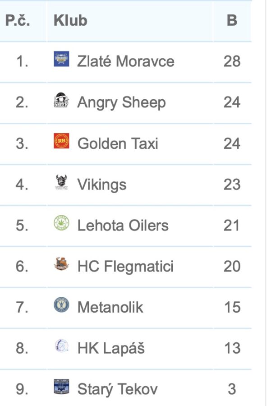
Task: Open the Vikings club link
Action: coord(102,185)
